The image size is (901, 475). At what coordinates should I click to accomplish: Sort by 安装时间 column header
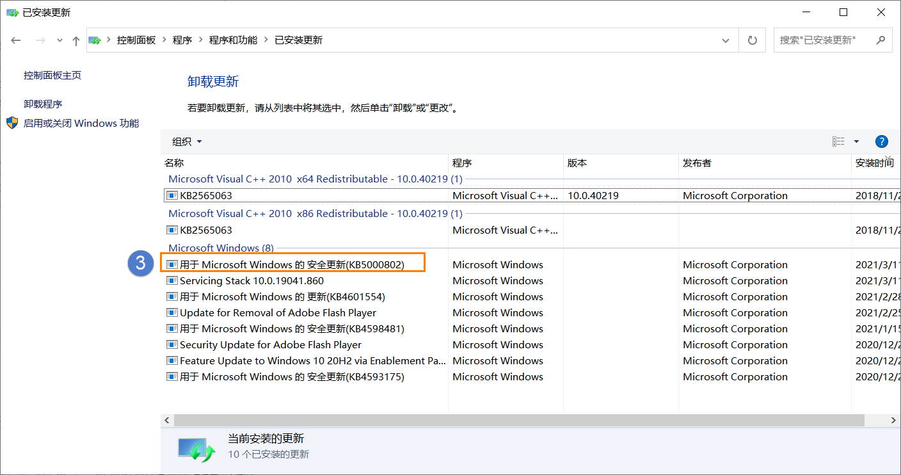tap(875, 163)
